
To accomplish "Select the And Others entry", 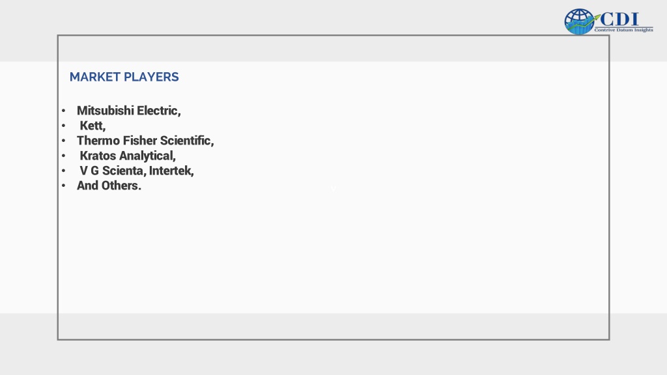I will [x=109, y=186].
